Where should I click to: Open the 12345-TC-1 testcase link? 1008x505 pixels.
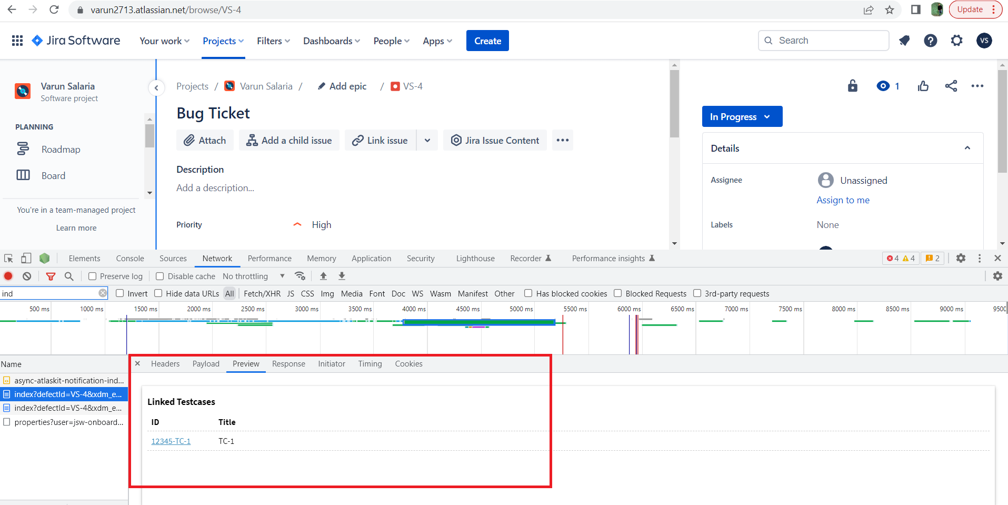171,441
